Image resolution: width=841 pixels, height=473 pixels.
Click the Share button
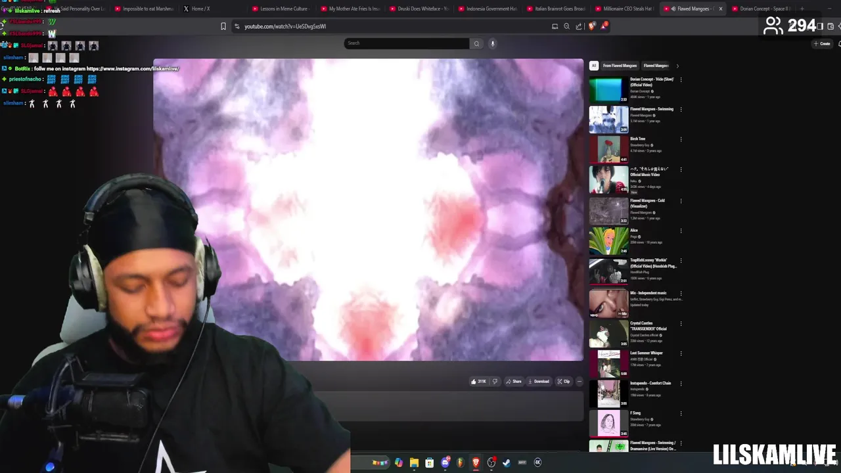click(x=513, y=381)
